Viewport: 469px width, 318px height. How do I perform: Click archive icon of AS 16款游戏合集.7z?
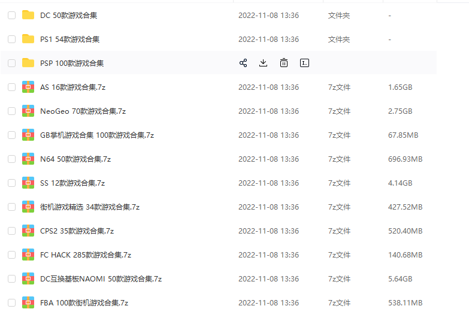(28, 87)
